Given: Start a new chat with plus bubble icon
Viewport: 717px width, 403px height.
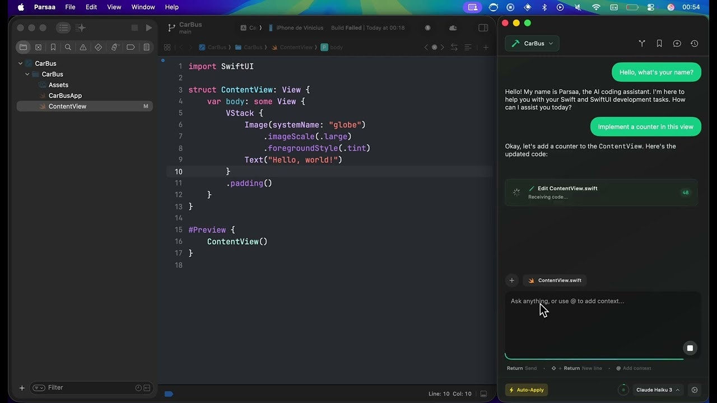Looking at the screenshot, I should (x=677, y=43).
